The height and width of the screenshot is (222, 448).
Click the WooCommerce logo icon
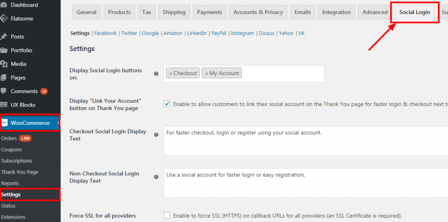(4, 123)
